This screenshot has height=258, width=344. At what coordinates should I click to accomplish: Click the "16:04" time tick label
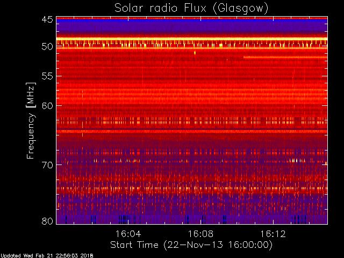(128, 234)
